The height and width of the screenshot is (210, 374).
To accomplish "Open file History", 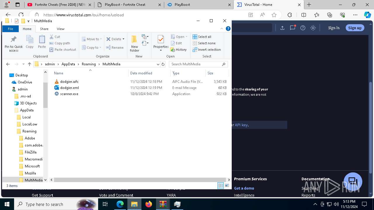I will point(179,50).
